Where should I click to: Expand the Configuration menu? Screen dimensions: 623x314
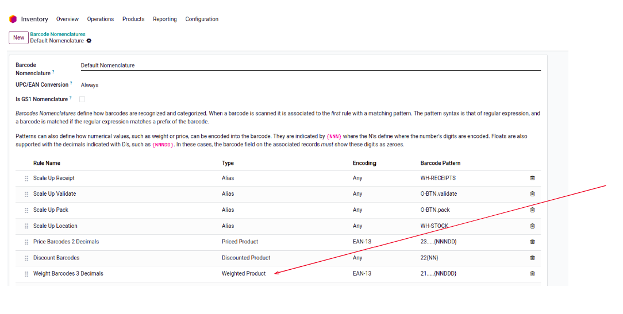tap(202, 19)
